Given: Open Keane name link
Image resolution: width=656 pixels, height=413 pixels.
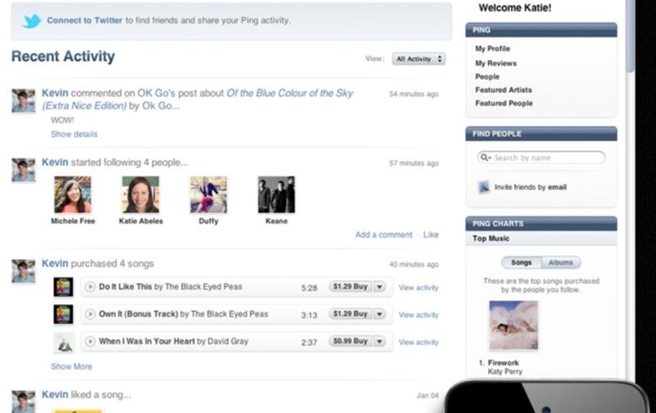Looking at the screenshot, I should pyautogui.click(x=276, y=221).
